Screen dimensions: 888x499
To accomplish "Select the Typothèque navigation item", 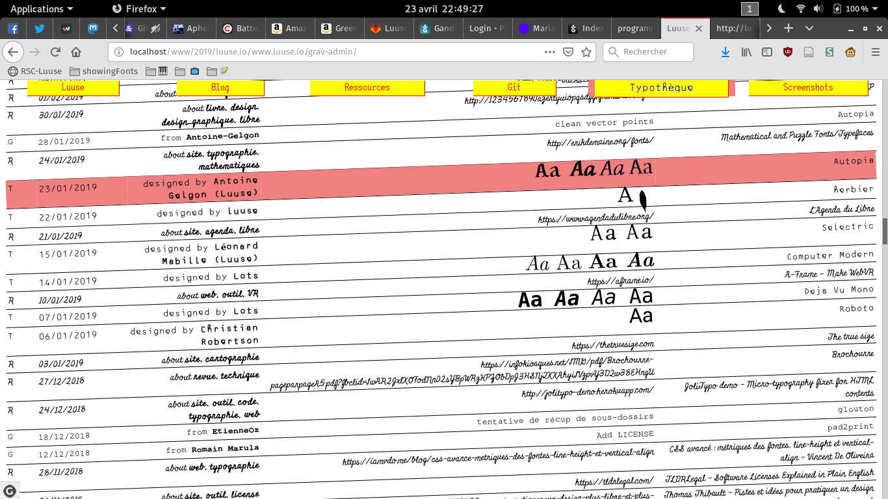I will 661,88.
